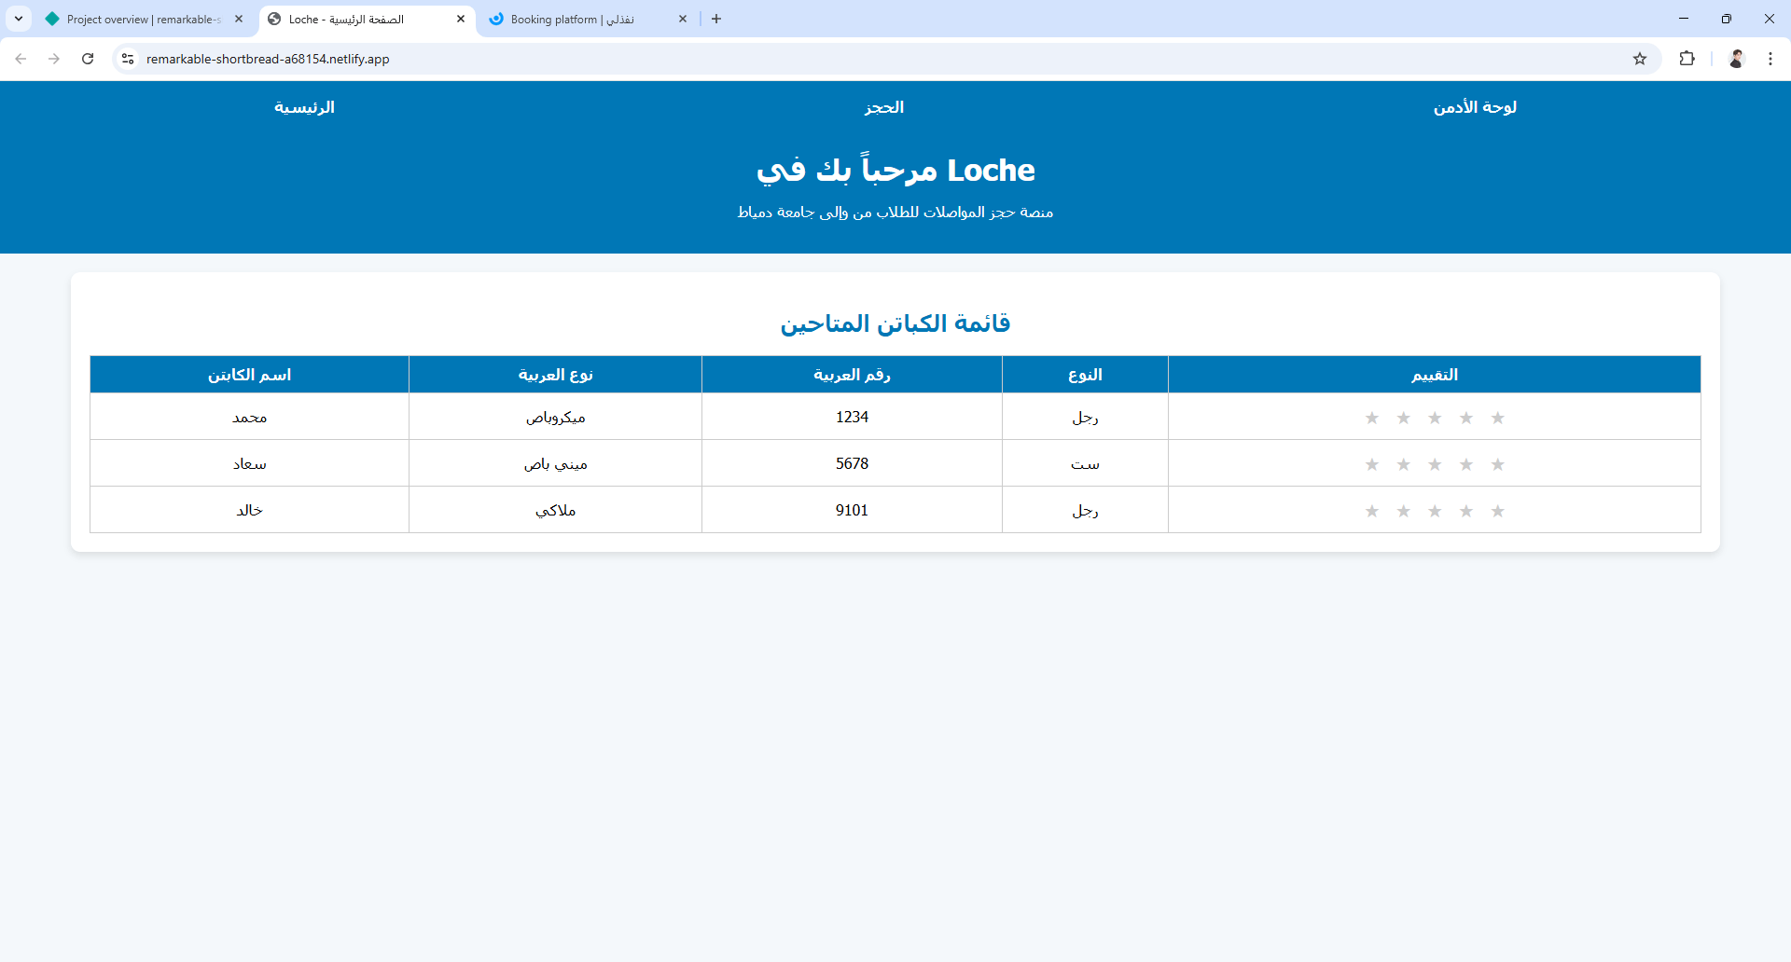The height and width of the screenshot is (962, 1791).
Task: Open the الحجز navigation link
Action: [884, 107]
